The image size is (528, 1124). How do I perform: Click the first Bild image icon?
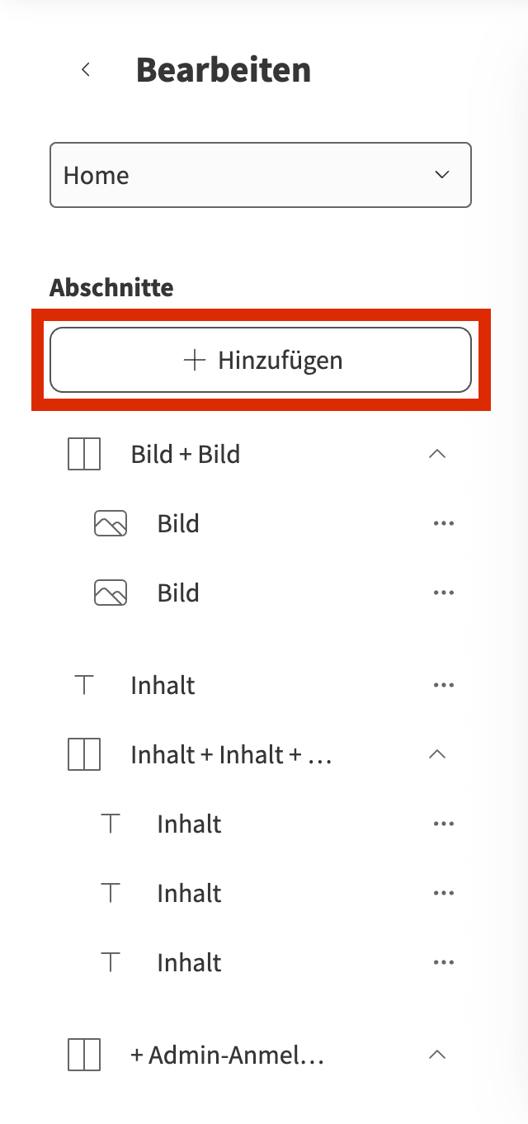coord(111,523)
